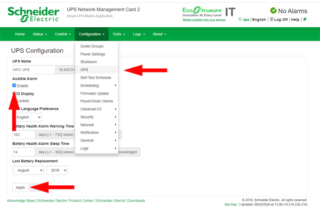Click the pin icon next to Help
Viewport: 320px width, 213px height.
305,19
